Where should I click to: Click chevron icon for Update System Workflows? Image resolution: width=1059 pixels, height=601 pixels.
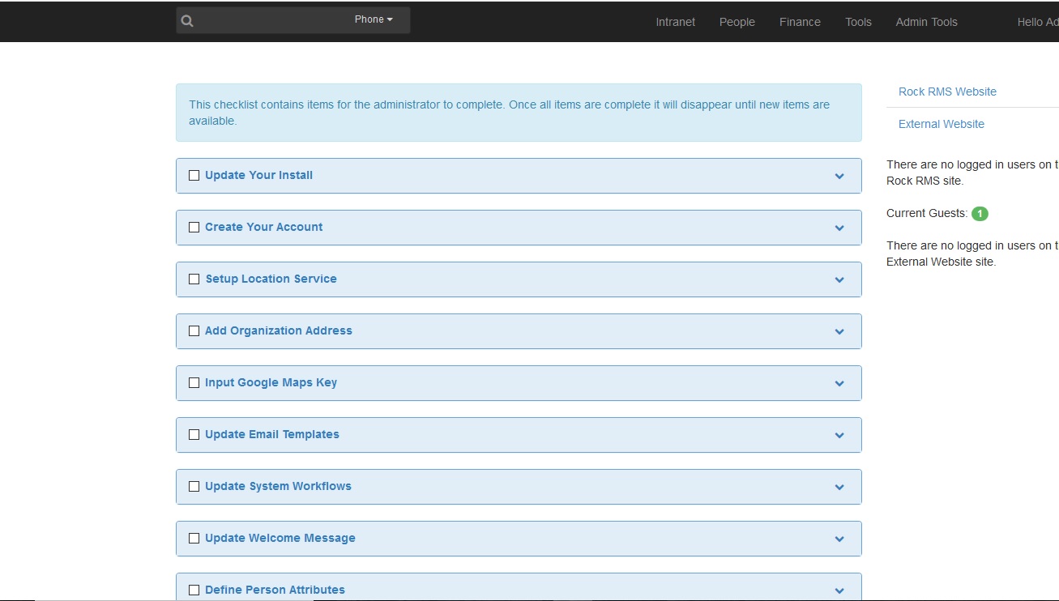[839, 487]
